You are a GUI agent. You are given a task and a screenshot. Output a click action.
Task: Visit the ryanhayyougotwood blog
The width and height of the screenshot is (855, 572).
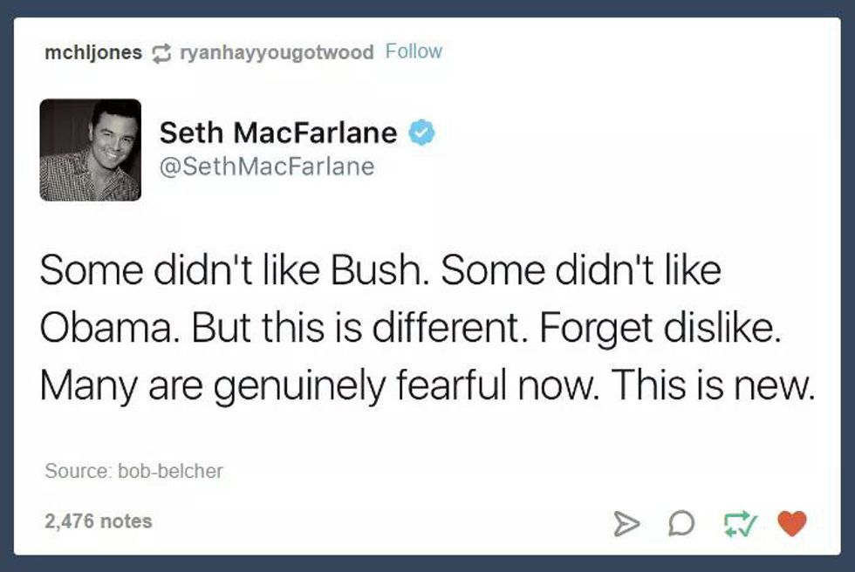click(276, 52)
